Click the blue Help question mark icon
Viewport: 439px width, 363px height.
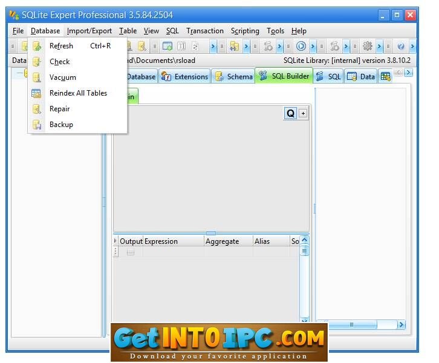tap(401, 46)
